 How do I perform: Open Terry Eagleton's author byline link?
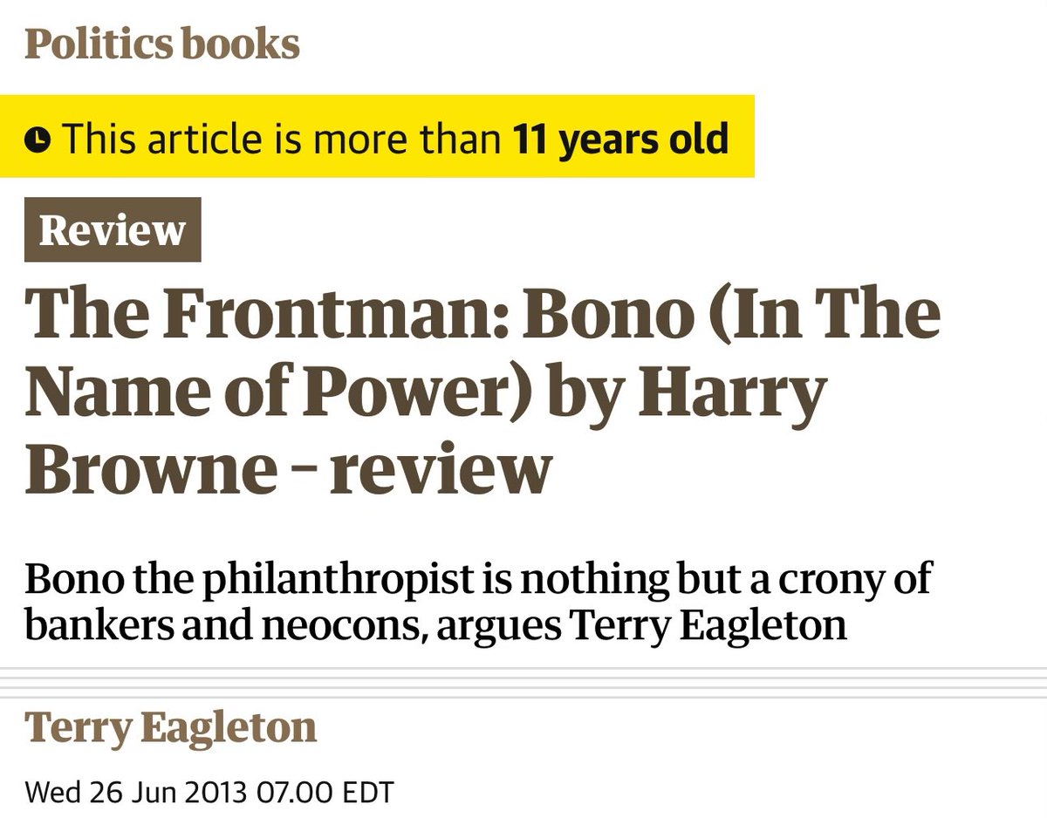pos(171,727)
